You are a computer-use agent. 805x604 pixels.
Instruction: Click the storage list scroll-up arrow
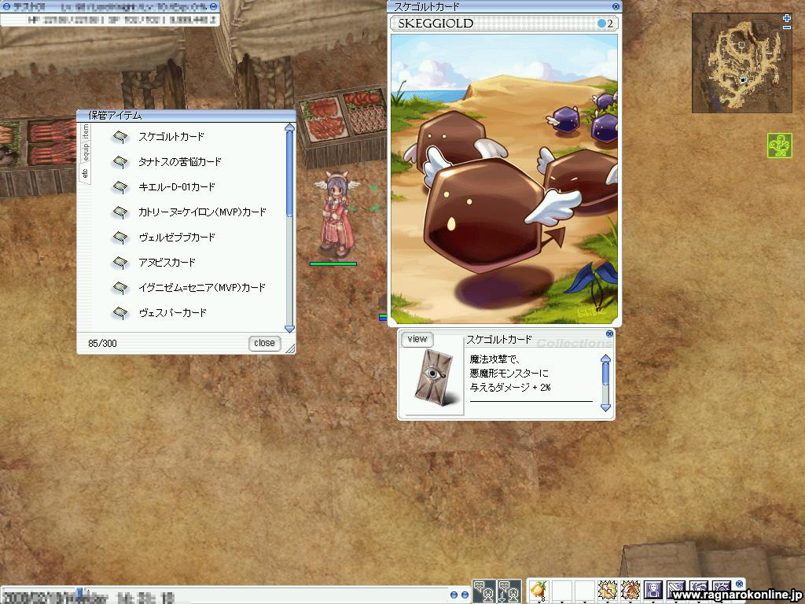point(289,127)
